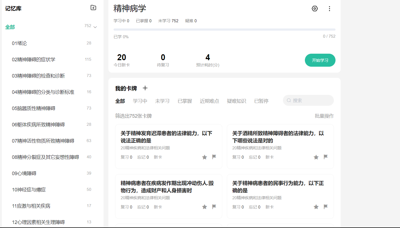Flag the 关于精神病患者的民事行为能力 card
This screenshot has height=228, width=400.
[326, 207]
